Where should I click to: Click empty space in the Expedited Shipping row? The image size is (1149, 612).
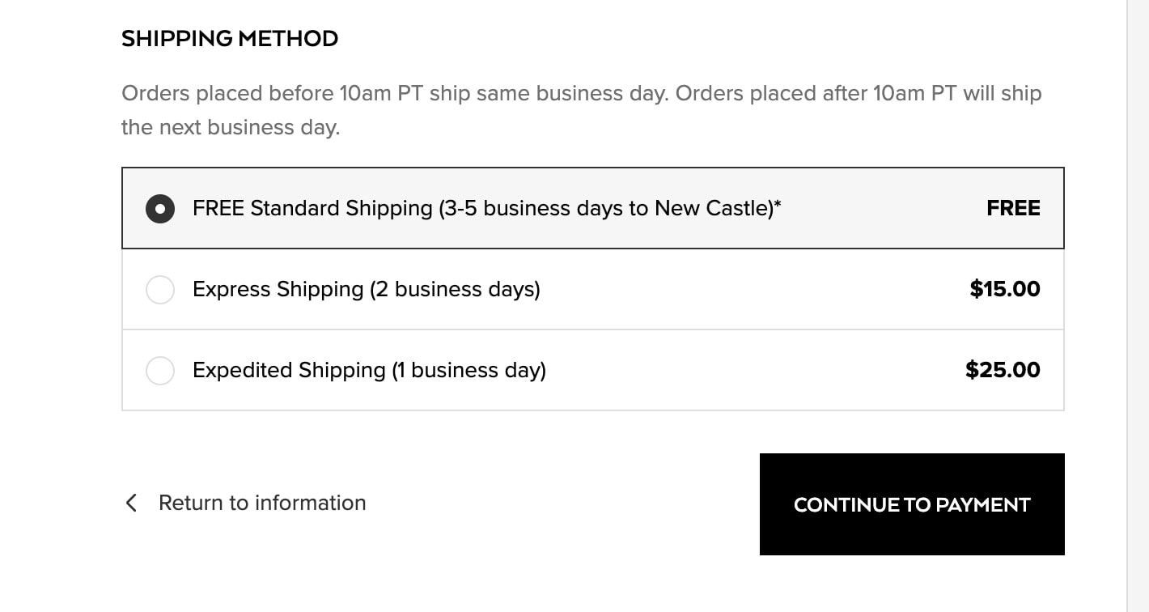coord(753,370)
